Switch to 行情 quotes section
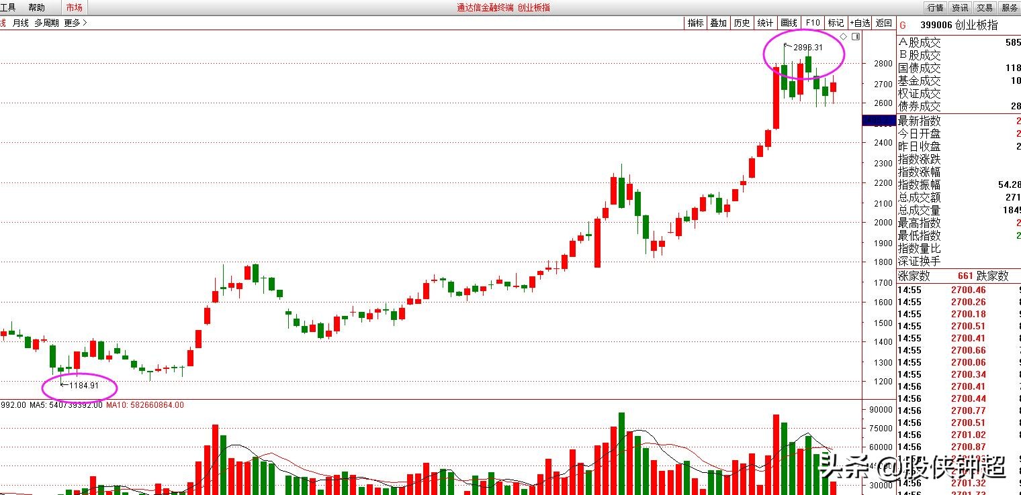The image size is (1021, 495). point(935,7)
